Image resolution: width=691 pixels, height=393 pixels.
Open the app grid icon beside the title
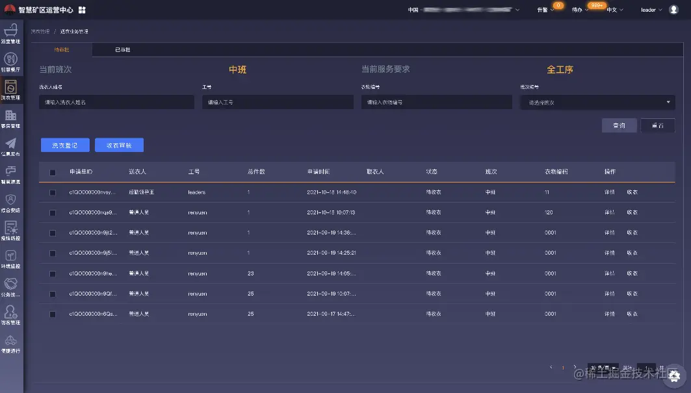click(82, 10)
